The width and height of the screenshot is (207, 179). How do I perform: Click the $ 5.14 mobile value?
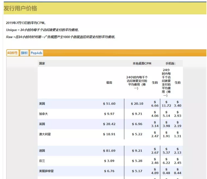coord(166,114)
